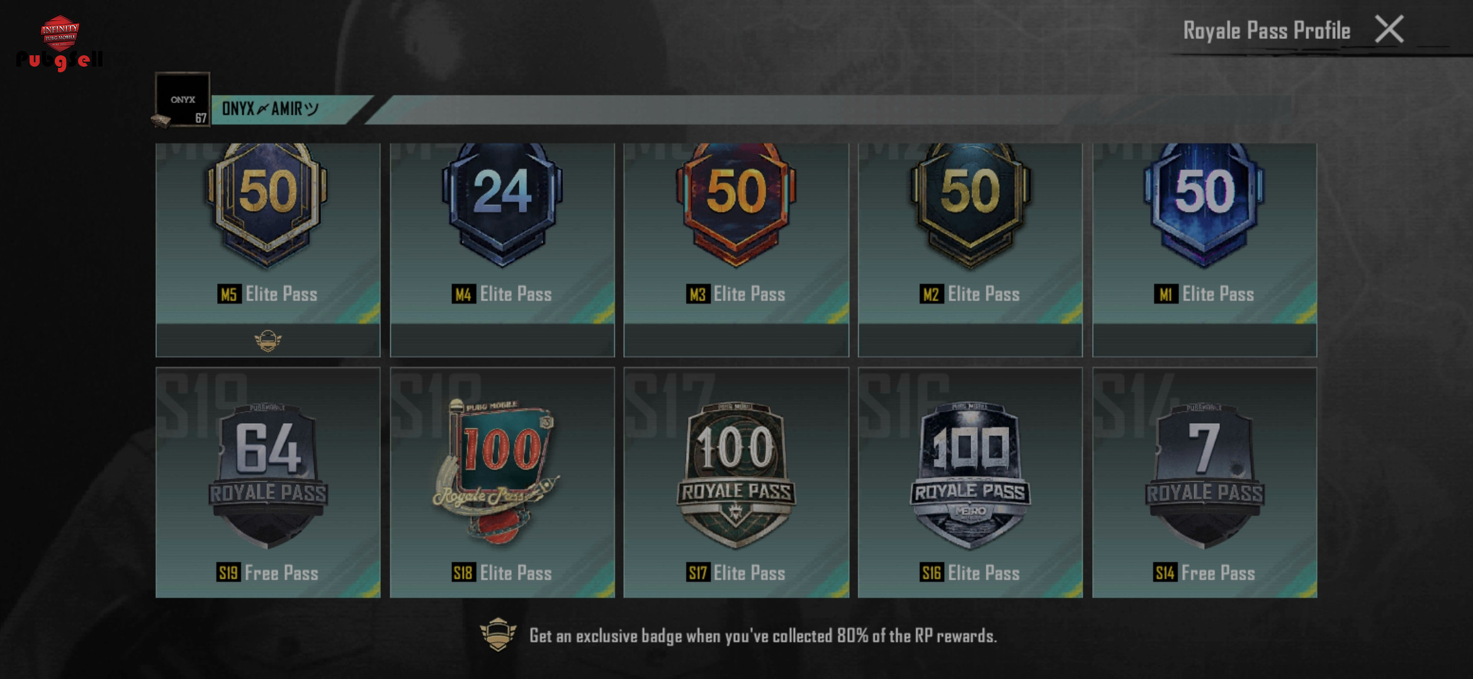Select the M4 Elite Pass level 24 badge
The height and width of the screenshot is (679, 1473).
click(x=502, y=204)
